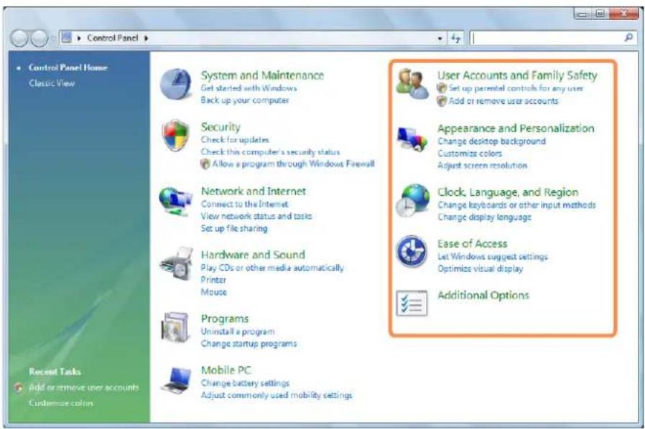The height and width of the screenshot is (429, 645).
Task: Click Allow a program through Windows Firewall
Action: pos(293,164)
